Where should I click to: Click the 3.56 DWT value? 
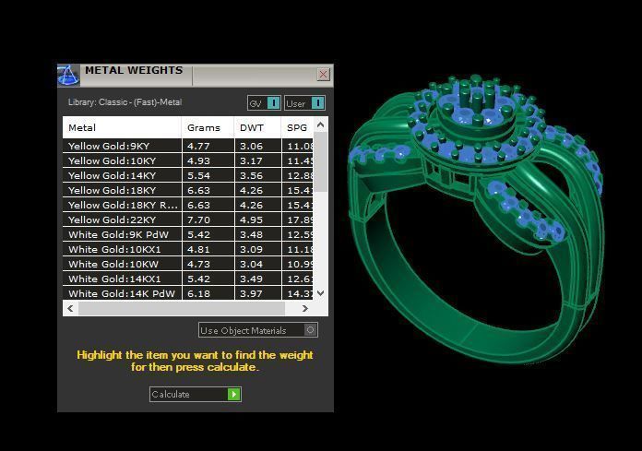pos(251,175)
